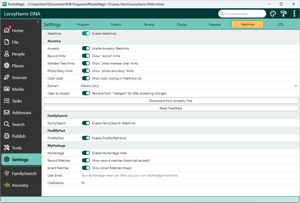Click the Confidence value 10 field

tap(189, 183)
